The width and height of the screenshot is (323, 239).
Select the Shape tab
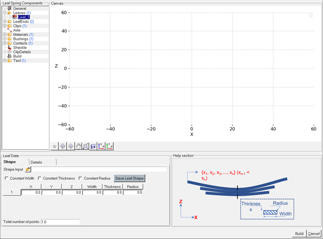[x=10, y=162]
